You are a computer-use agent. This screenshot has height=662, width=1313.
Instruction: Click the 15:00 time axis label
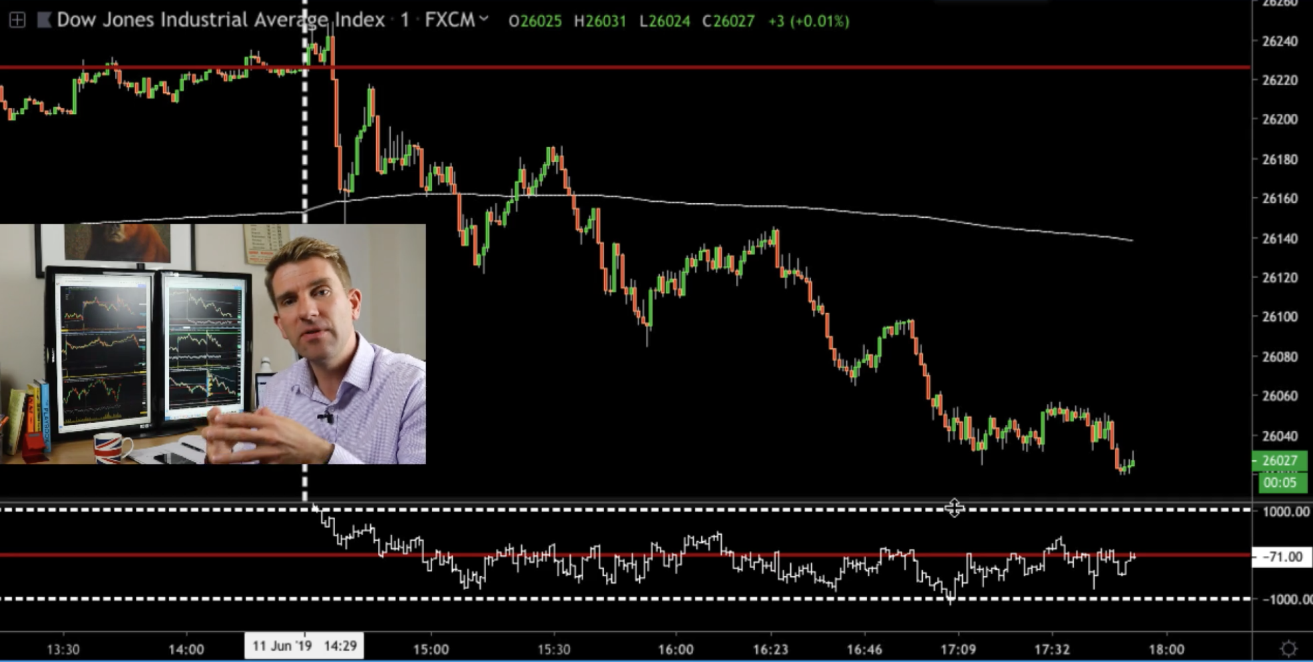pos(431,649)
